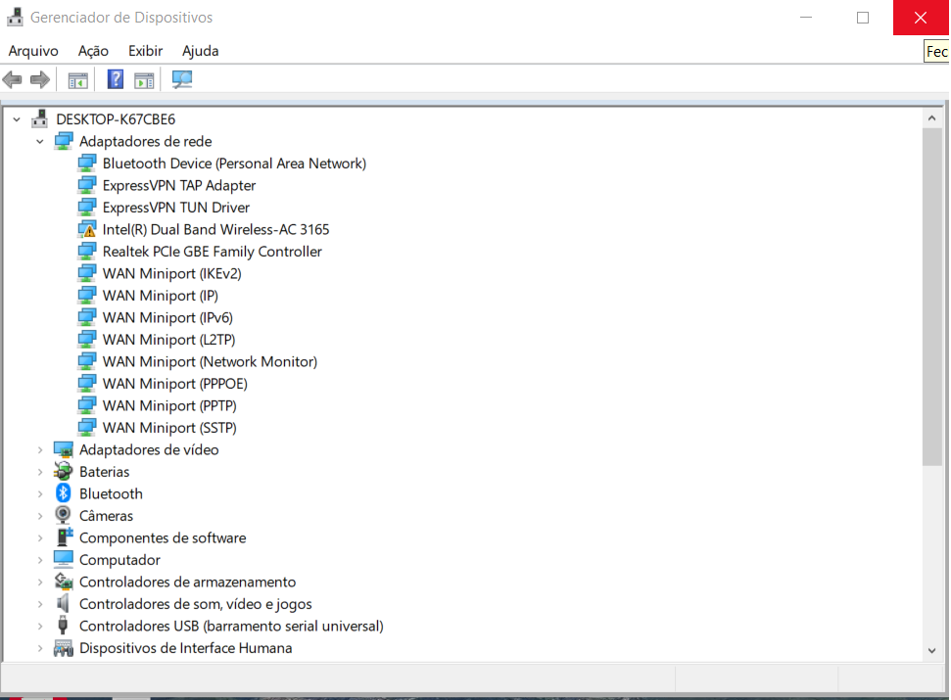Image resolution: width=951 pixels, height=700 pixels.
Task: Expand the Bluetooth category chevron
Action: (40, 494)
